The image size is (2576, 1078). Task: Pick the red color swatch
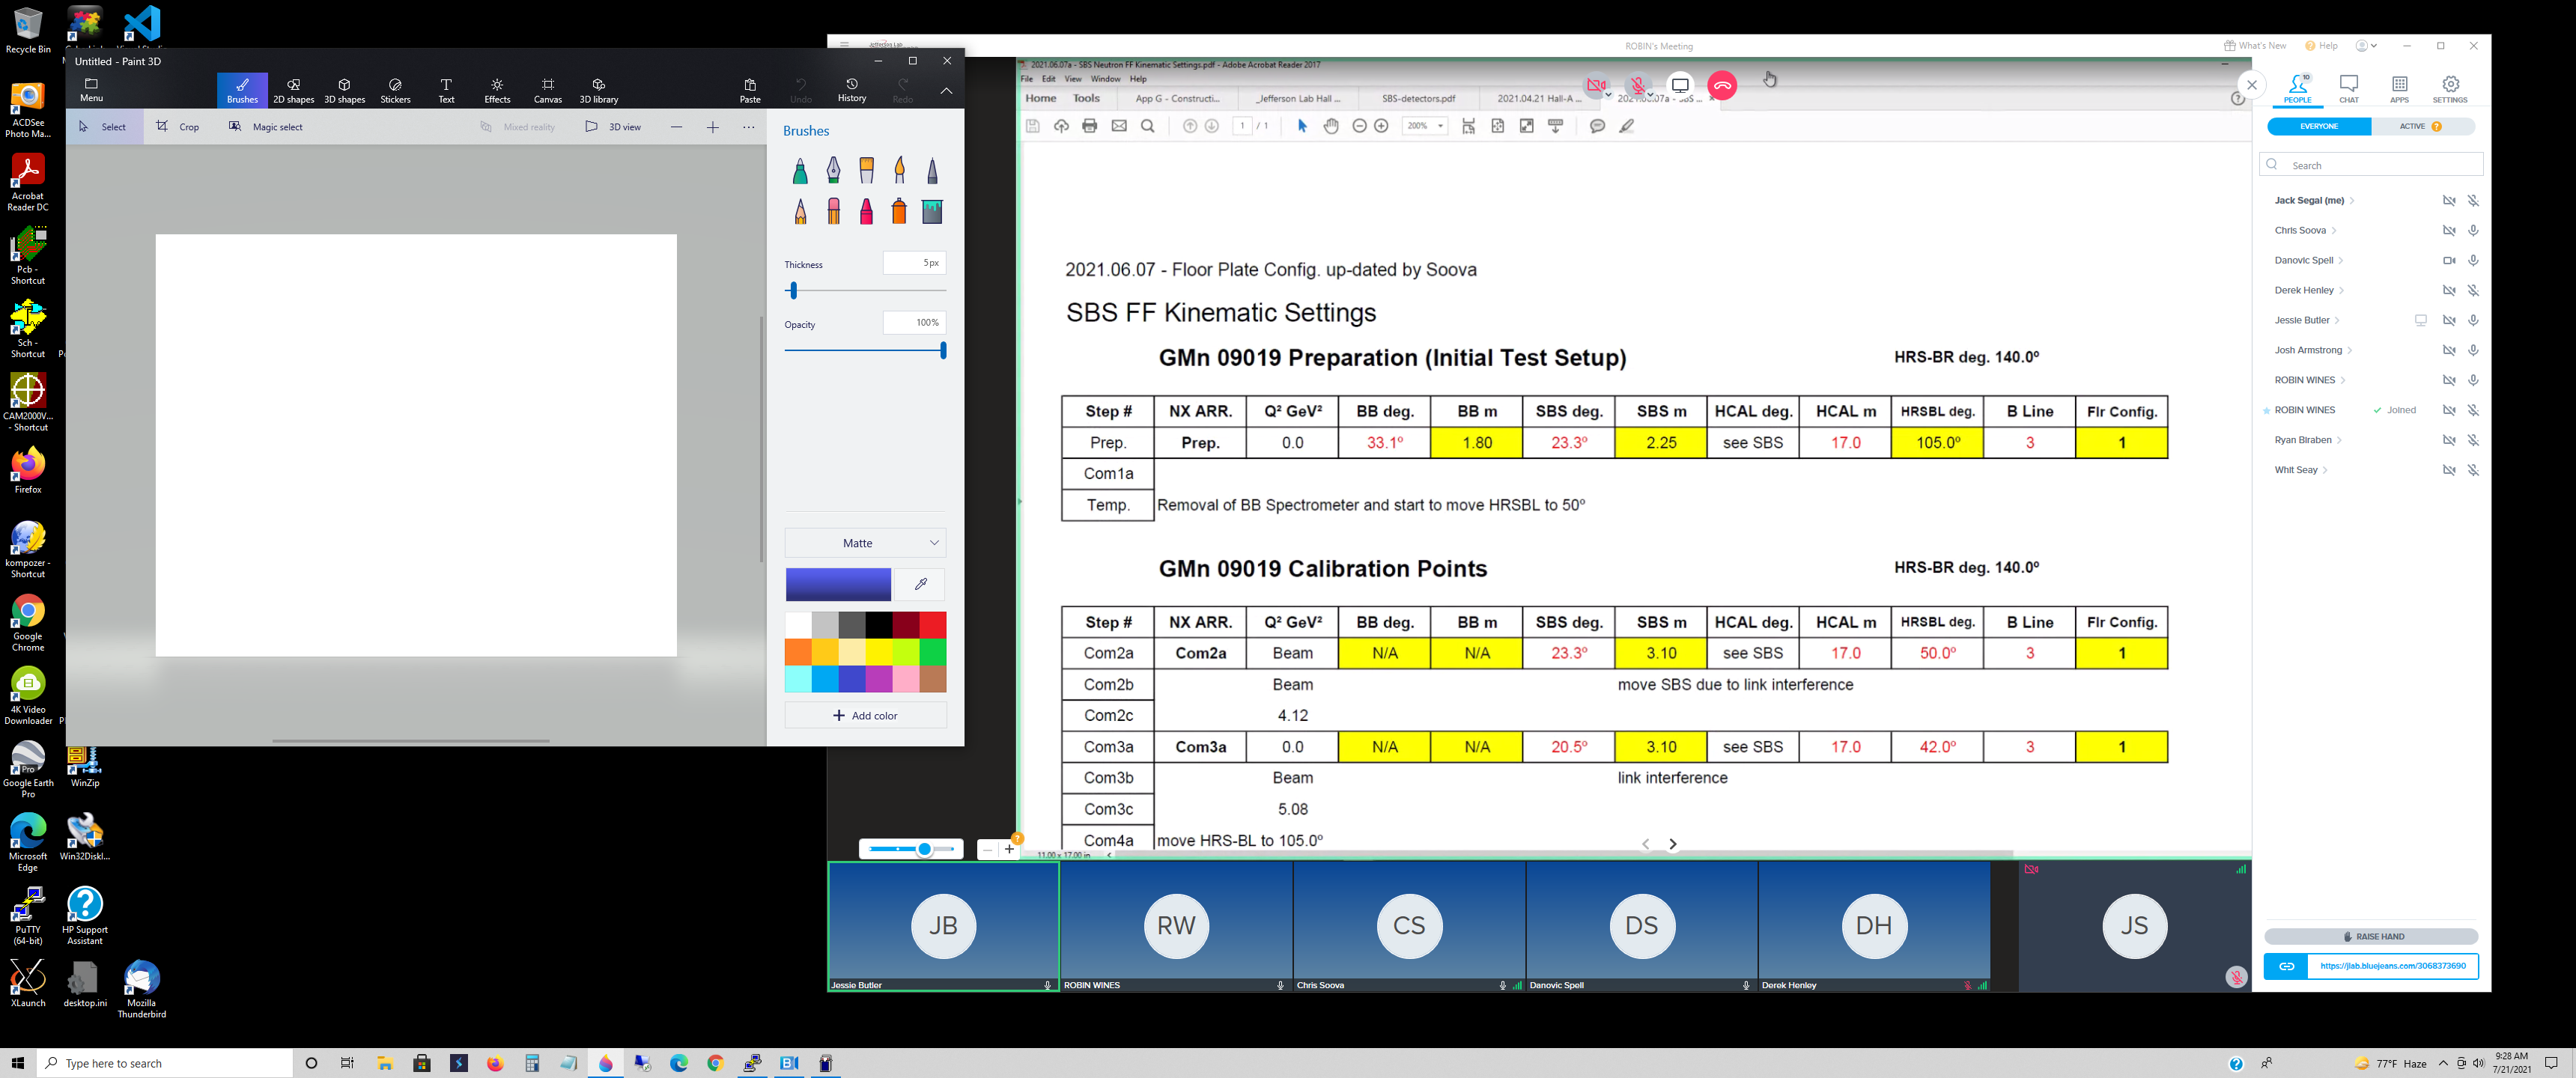(932, 625)
